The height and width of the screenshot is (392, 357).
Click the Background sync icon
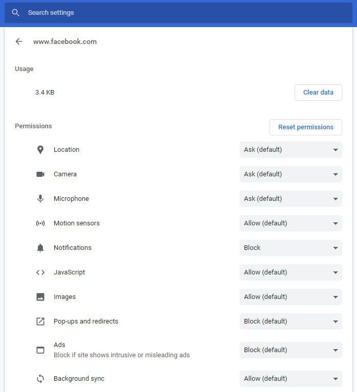pos(40,379)
